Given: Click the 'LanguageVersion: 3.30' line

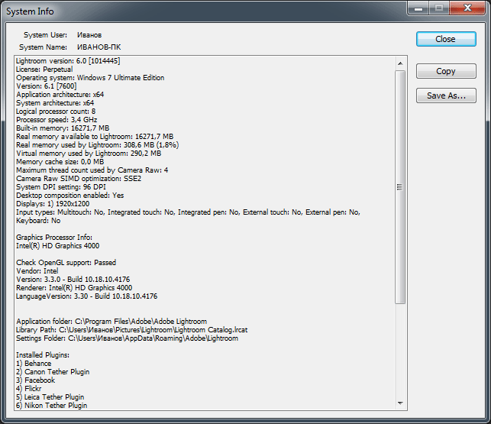Looking at the screenshot, I should (87, 296).
